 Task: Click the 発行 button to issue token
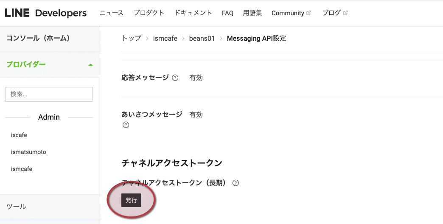click(x=132, y=200)
